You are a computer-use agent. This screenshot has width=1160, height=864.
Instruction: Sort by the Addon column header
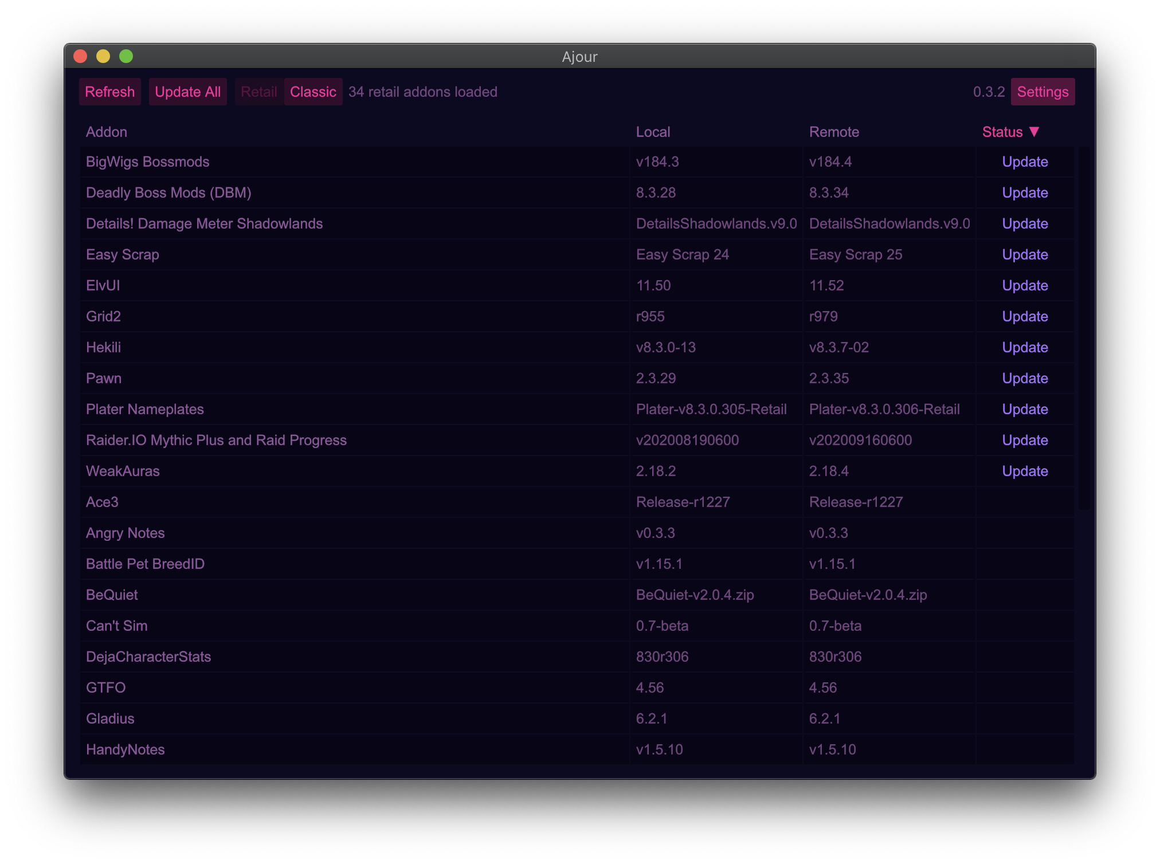pos(107,132)
